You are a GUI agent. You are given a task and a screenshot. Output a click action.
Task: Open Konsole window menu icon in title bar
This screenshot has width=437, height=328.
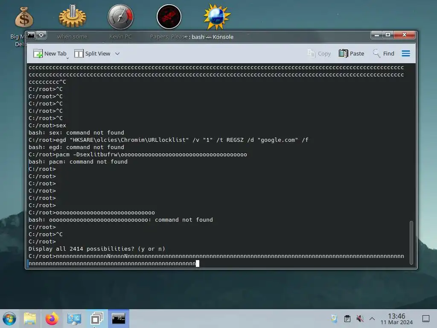31,35
